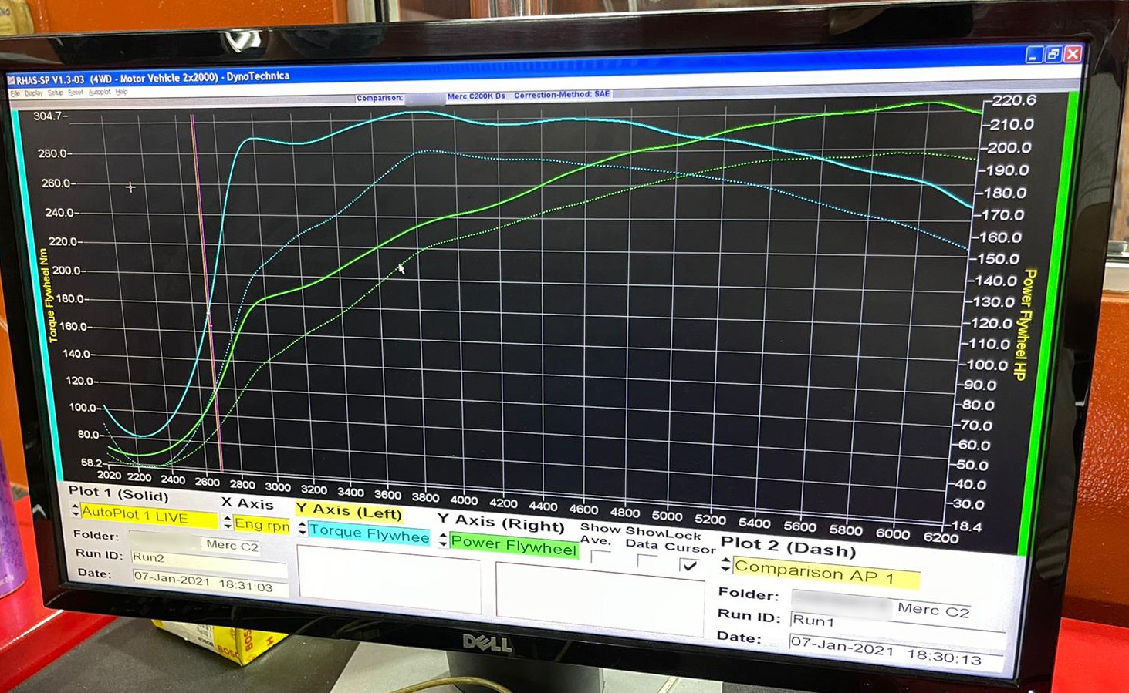The image size is (1129, 693).
Task: Change Y Axis Right channel with spinner arrows
Action: click(x=443, y=540)
